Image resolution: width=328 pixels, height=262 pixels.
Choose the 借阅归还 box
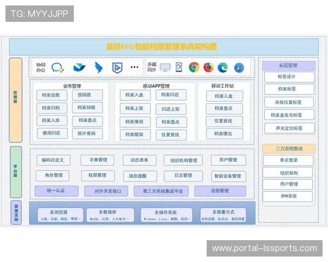[x=52, y=133]
